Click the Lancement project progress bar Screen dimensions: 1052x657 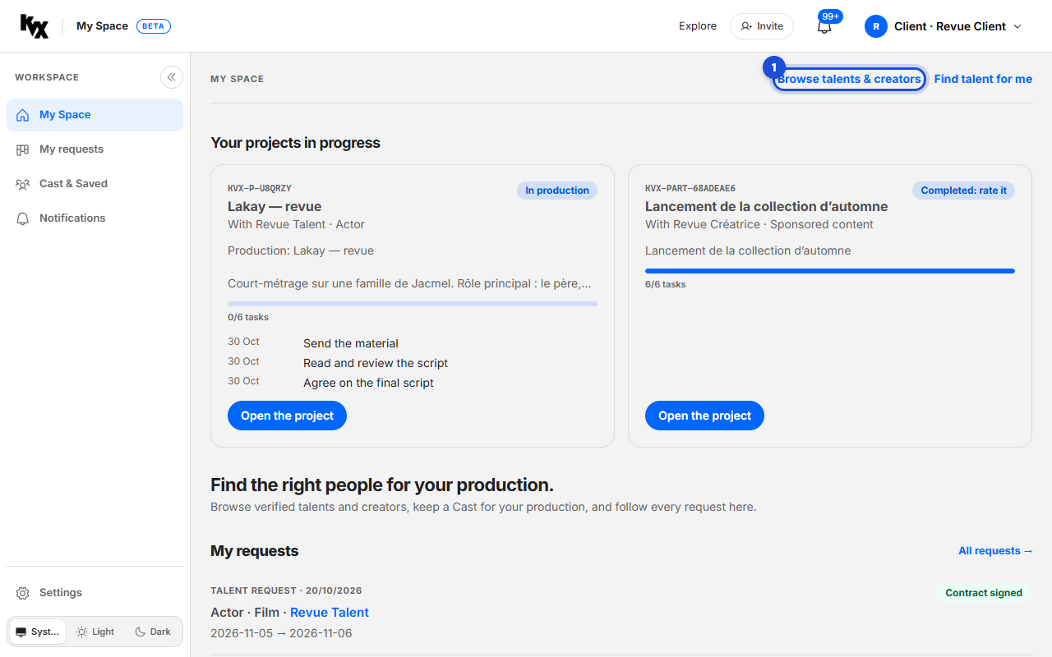830,271
